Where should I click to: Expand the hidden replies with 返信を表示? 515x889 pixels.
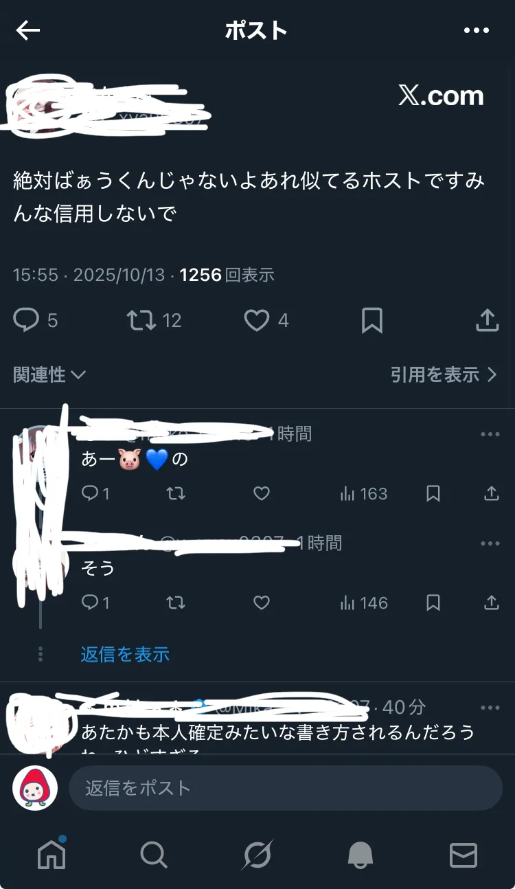pyautogui.click(x=125, y=654)
